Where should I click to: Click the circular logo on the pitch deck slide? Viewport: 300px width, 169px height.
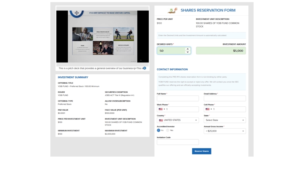coord(77,13)
